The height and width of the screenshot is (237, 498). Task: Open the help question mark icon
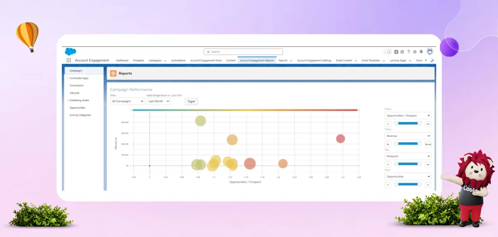click(x=408, y=52)
